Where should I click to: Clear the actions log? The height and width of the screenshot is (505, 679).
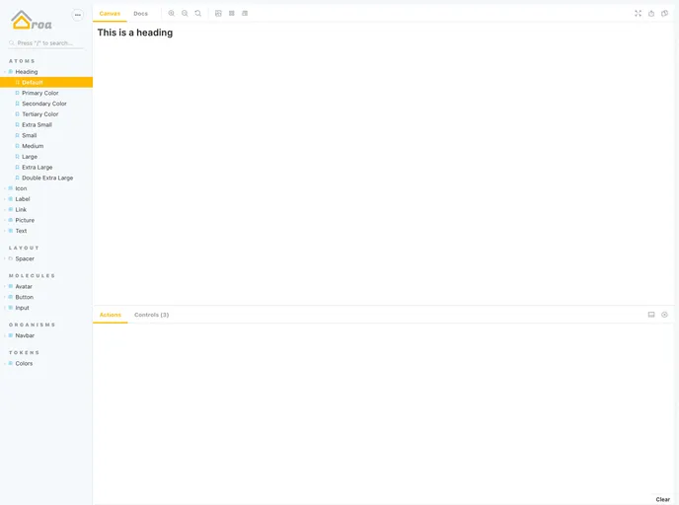pyautogui.click(x=662, y=499)
